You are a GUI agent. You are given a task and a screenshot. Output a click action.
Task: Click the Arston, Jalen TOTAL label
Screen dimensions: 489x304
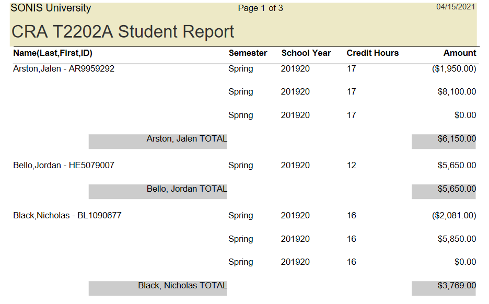187,139
